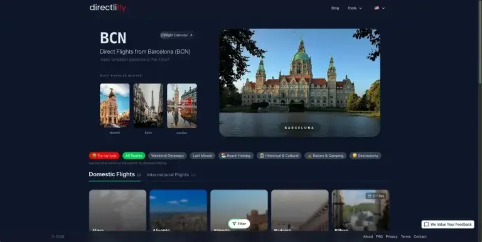The height and width of the screenshot is (242, 482).
Task: Click the Paris caption text
Action: coord(148,133)
